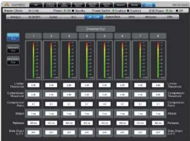Set Power to ON

point(65,11)
